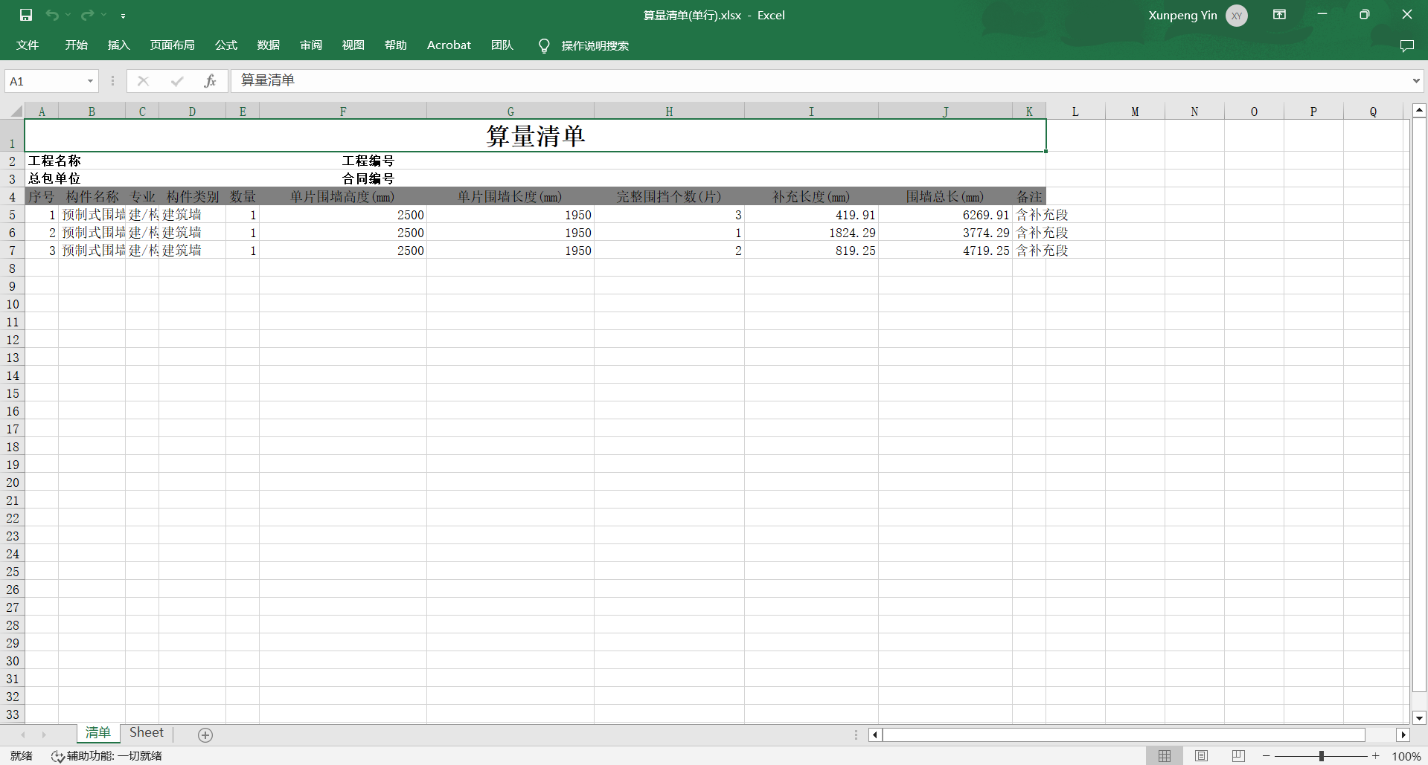Click the 100% zoom level button
1428x765 pixels.
[1406, 756]
